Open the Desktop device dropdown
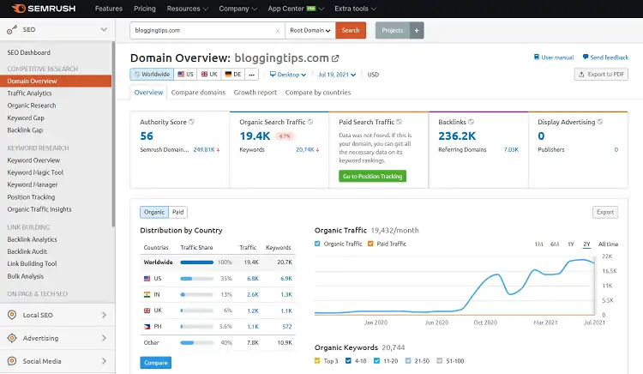The image size is (643, 374). [288, 75]
